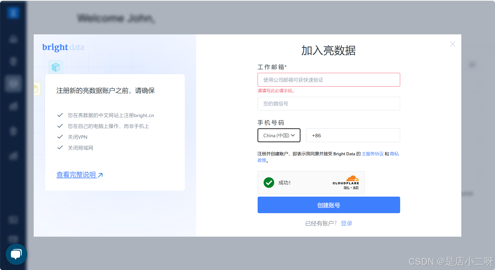The height and width of the screenshot is (270, 495).
Task: Click the checkmark beside 关闭VPN
Action: click(60, 137)
